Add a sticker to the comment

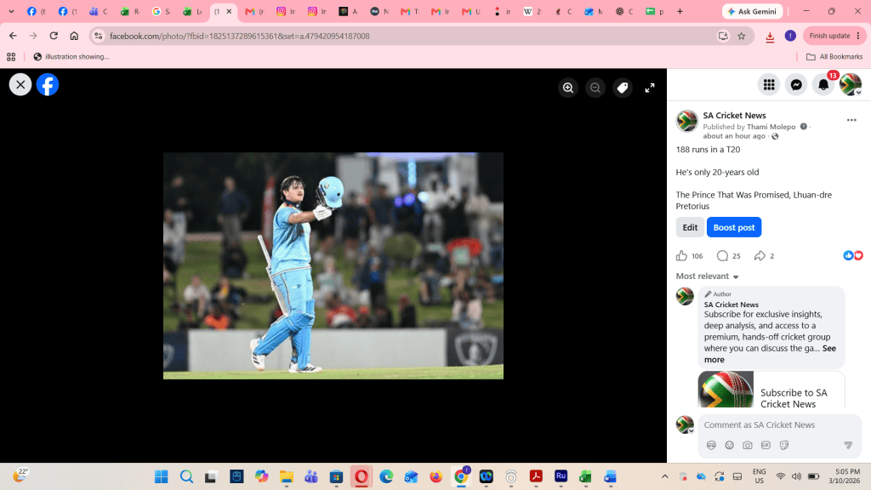784,445
